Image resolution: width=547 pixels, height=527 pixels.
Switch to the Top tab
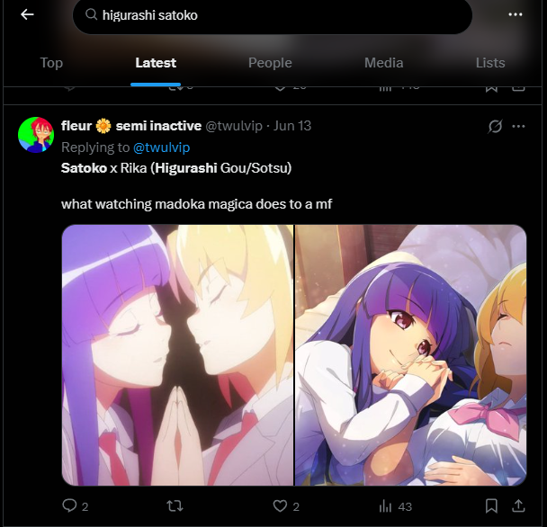pos(51,63)
